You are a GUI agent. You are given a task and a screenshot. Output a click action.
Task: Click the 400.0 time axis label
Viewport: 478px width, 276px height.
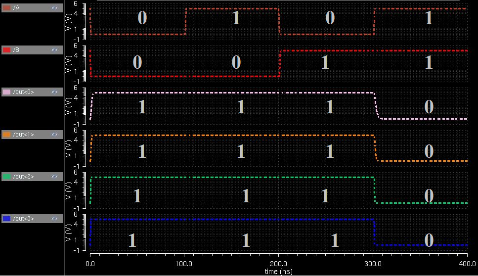[x=467, y=264]
